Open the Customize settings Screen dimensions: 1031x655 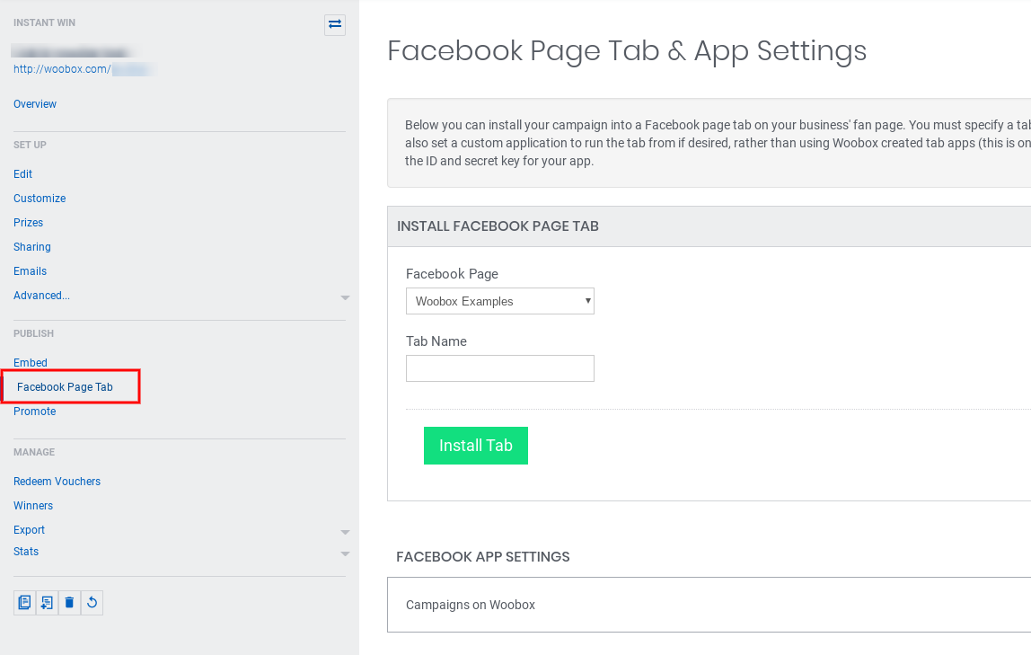click(39, 198)
